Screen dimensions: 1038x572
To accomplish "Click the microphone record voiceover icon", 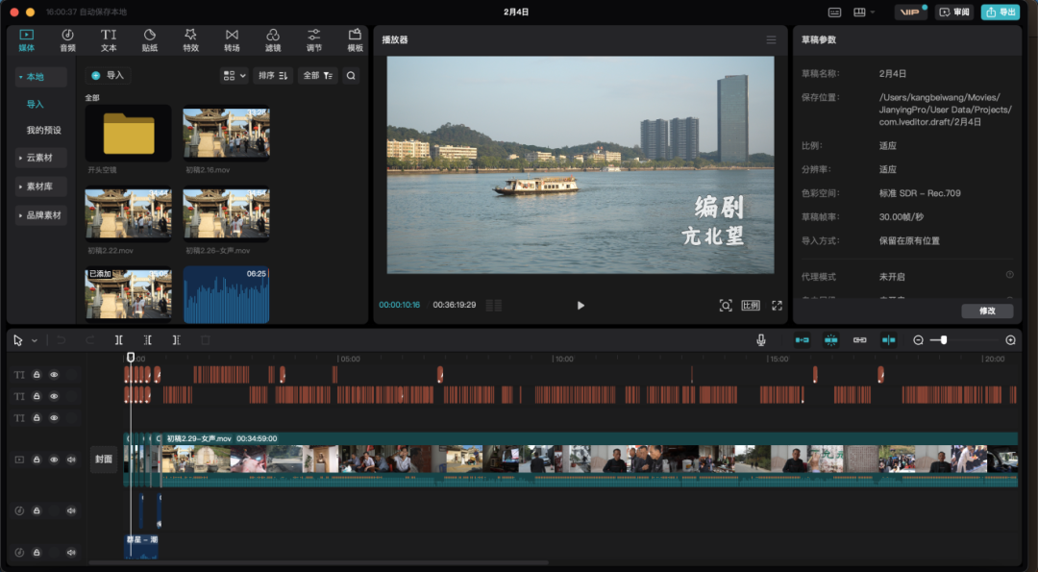I will pos(761,340).
